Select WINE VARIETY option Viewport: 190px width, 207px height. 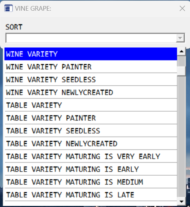(x=91, y=54)
